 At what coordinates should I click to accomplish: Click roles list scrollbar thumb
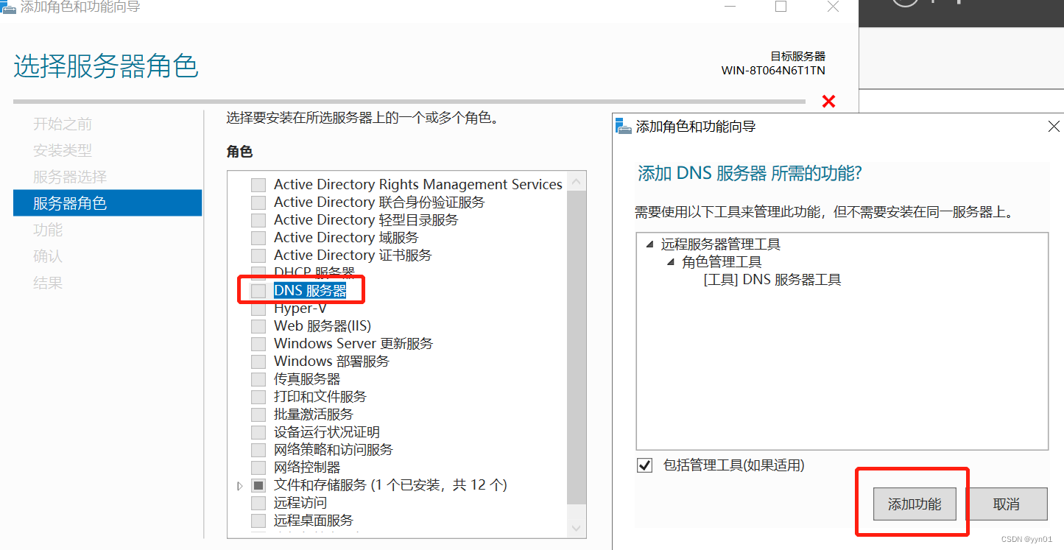(x=577, y=348)
